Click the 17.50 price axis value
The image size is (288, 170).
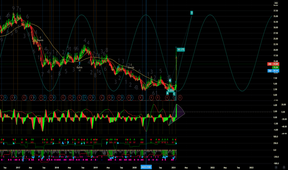click(276, 56)
